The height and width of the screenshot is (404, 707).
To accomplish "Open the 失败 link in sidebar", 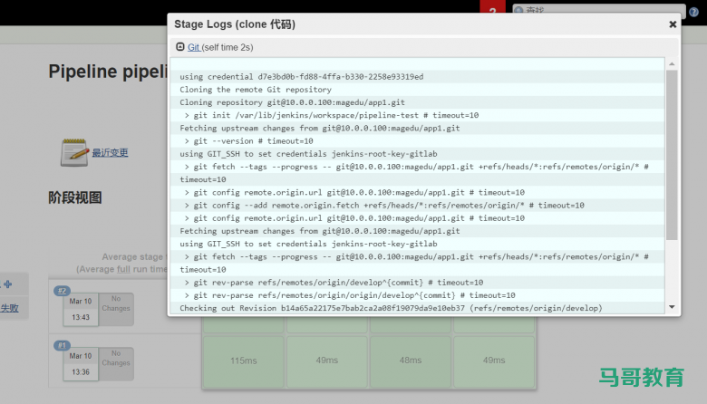I will pos(9,308).
